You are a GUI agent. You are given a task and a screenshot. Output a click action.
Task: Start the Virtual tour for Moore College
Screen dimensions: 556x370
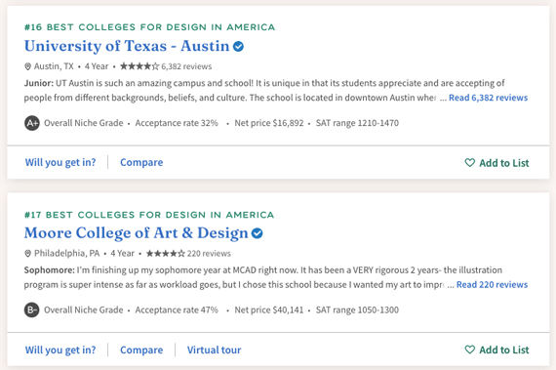click(215, 349)
